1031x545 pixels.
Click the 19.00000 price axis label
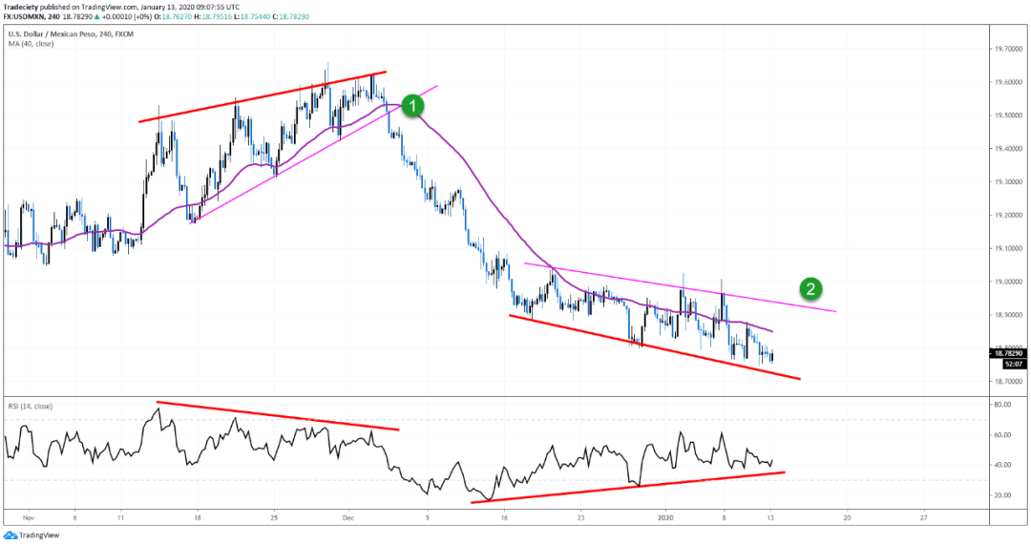(x=1009, y=282)
